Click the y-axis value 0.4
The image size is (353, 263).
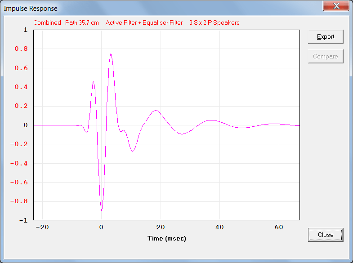(x=21, y=87)
